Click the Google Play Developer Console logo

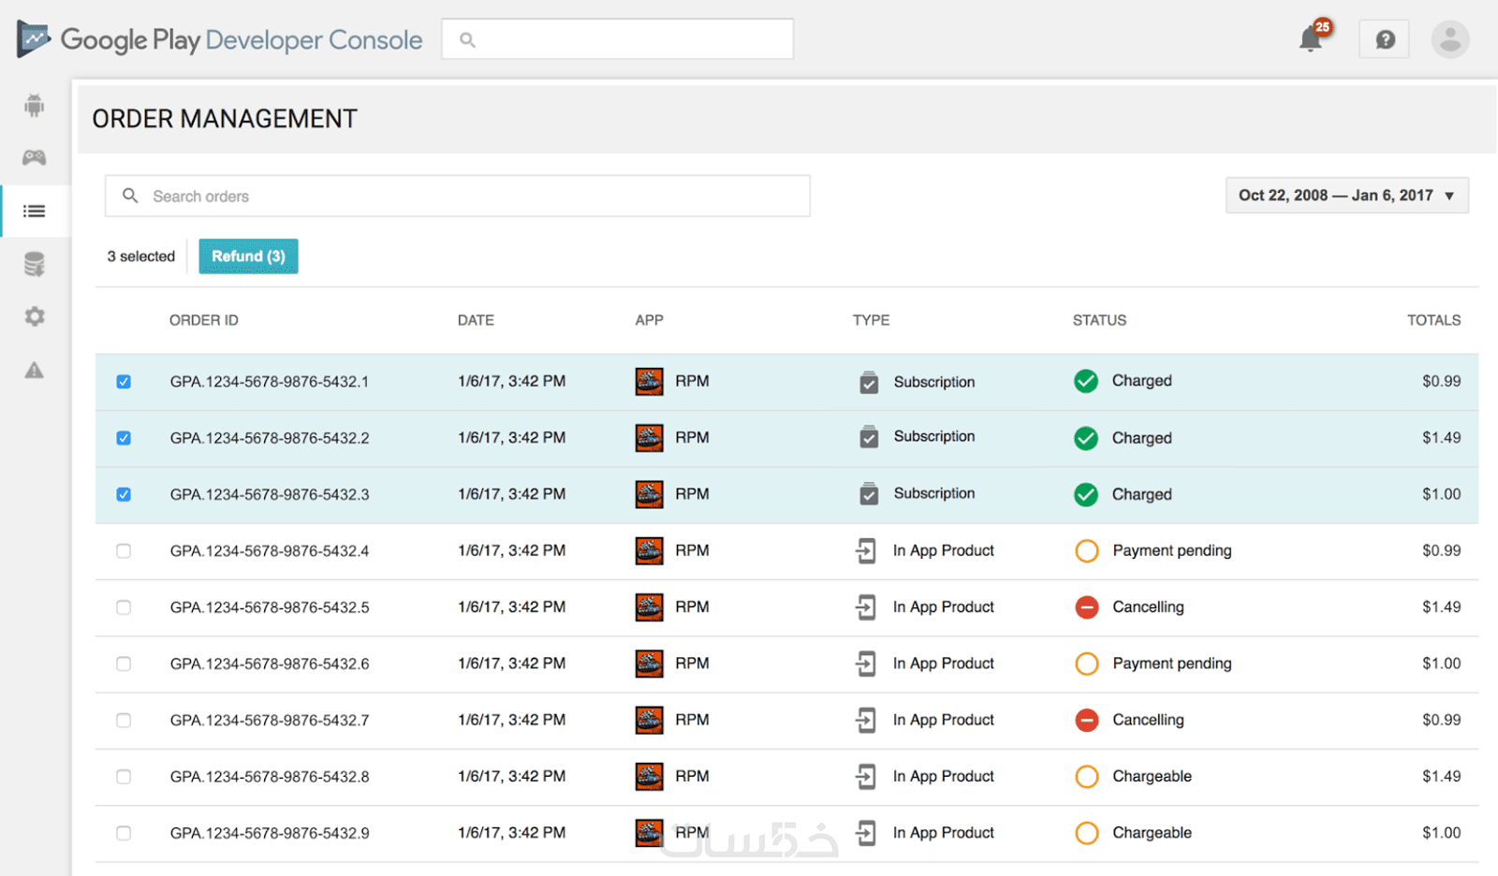pos(219,39)
